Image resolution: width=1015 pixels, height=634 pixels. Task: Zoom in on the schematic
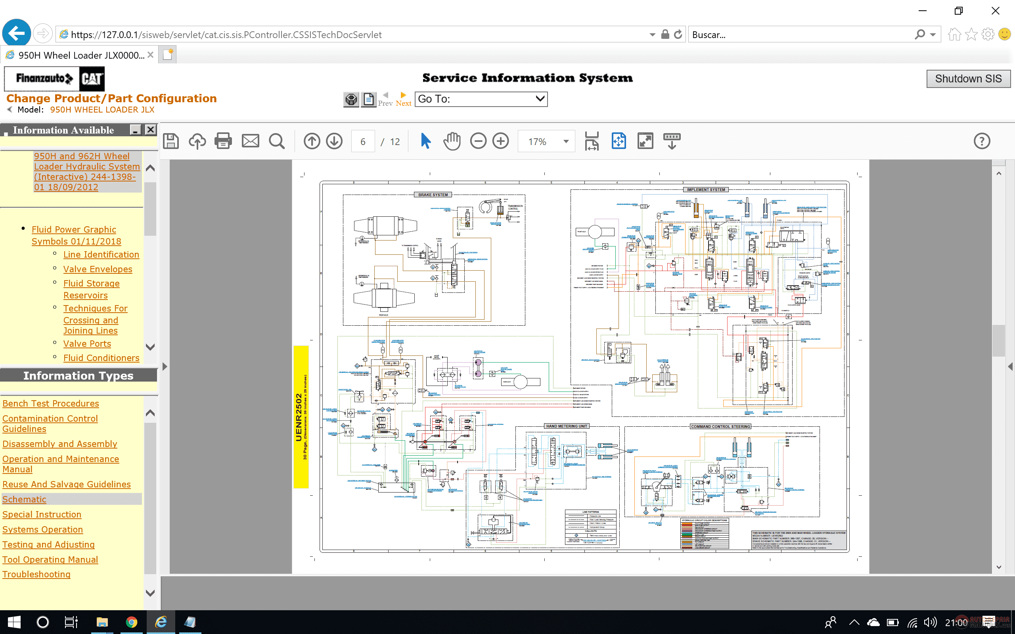click(501, 141)
